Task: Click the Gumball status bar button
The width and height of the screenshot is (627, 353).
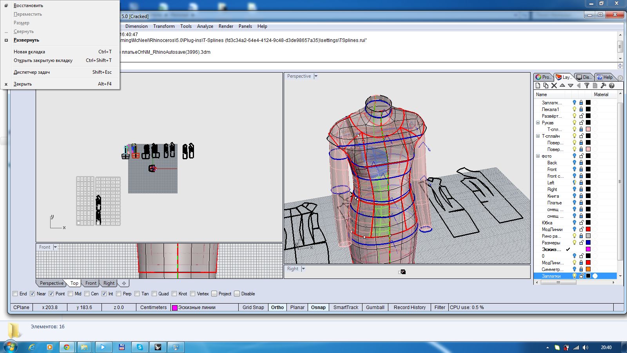Action: (375, 308)
